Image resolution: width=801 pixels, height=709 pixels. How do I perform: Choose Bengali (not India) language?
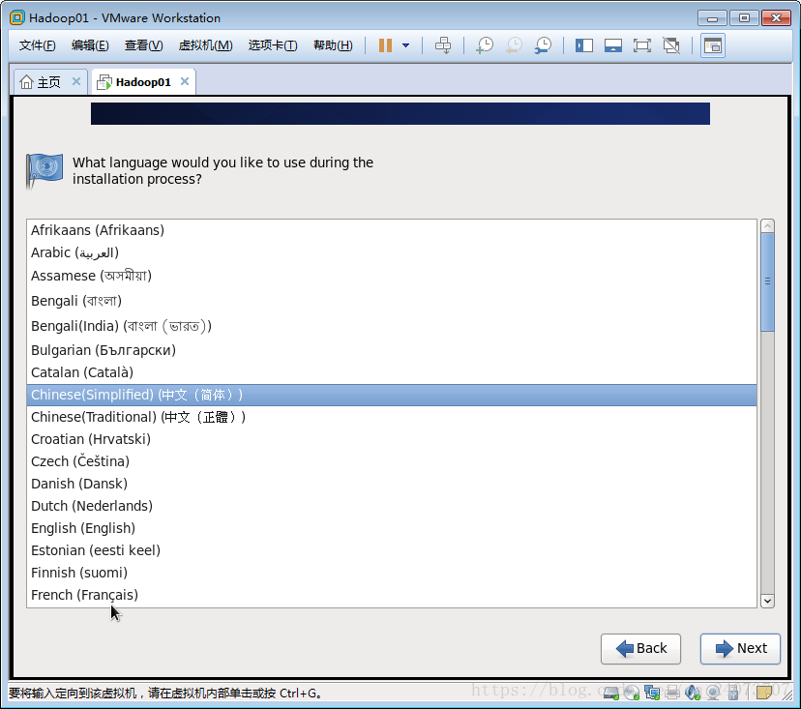(391, 301)
